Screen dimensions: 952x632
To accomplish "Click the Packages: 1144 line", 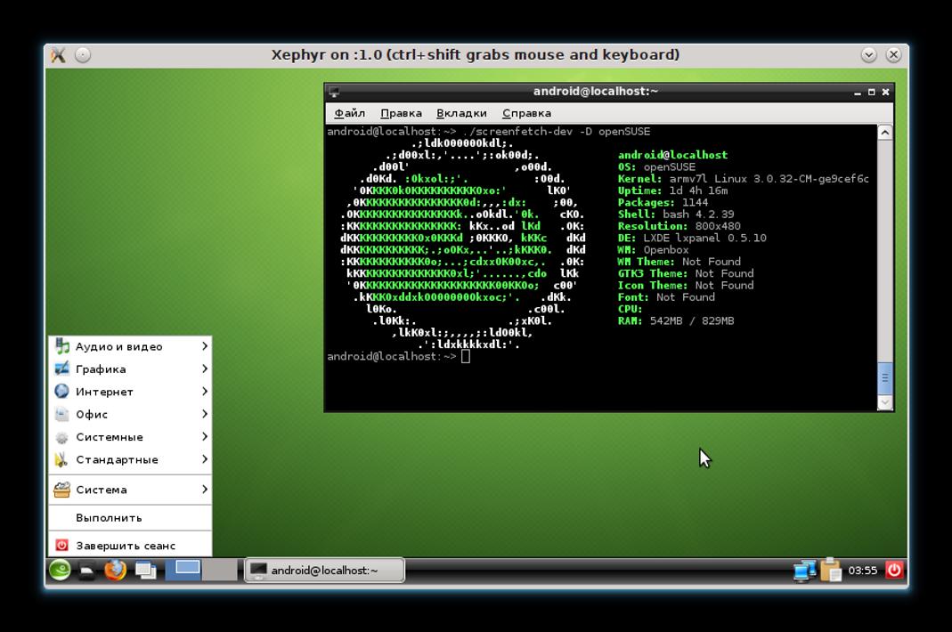I will pyautogui.click(x=663, y=202).
